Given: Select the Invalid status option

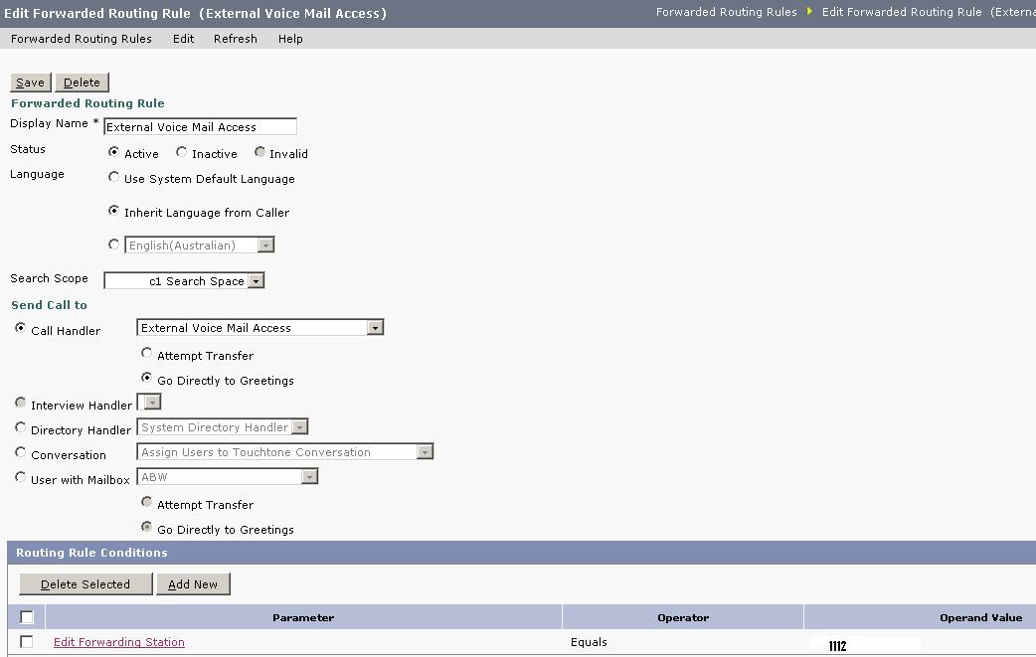Looking at the screenshot, I should (259, 152).
